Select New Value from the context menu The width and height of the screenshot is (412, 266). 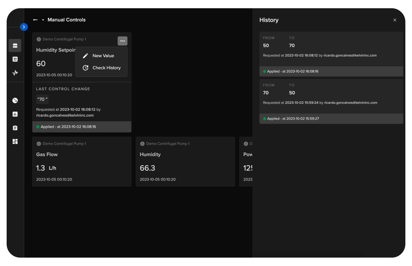coord(103,56)
